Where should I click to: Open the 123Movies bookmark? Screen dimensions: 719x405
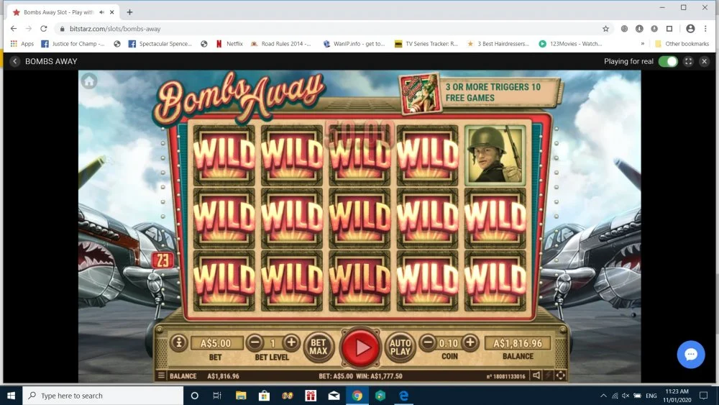point(570,44)
